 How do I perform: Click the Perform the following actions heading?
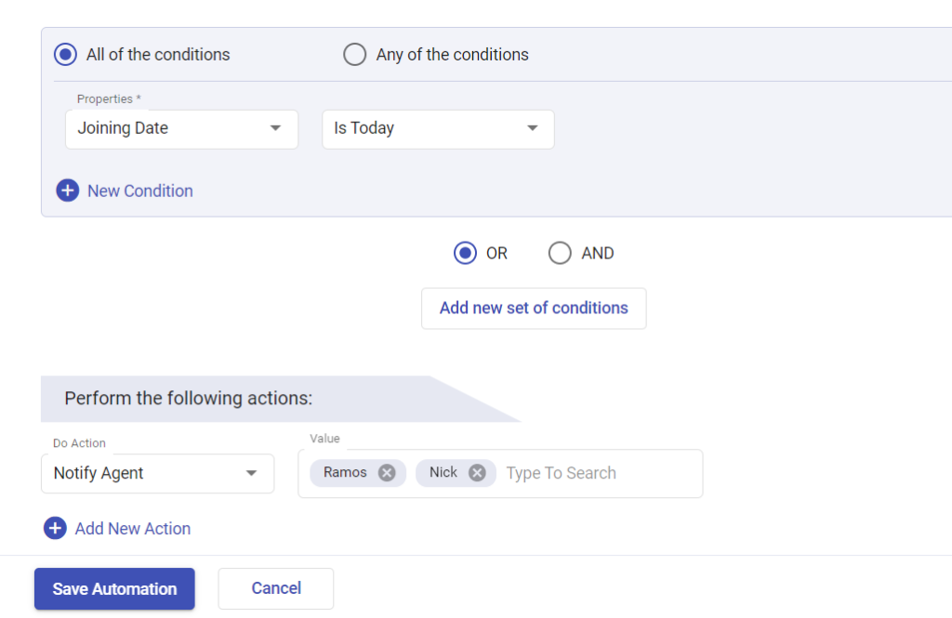click(188, 399)
